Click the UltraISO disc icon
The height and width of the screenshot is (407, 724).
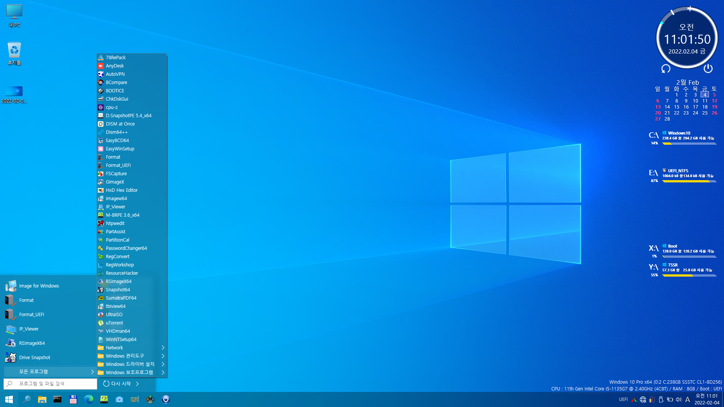[x=101, y=315]
